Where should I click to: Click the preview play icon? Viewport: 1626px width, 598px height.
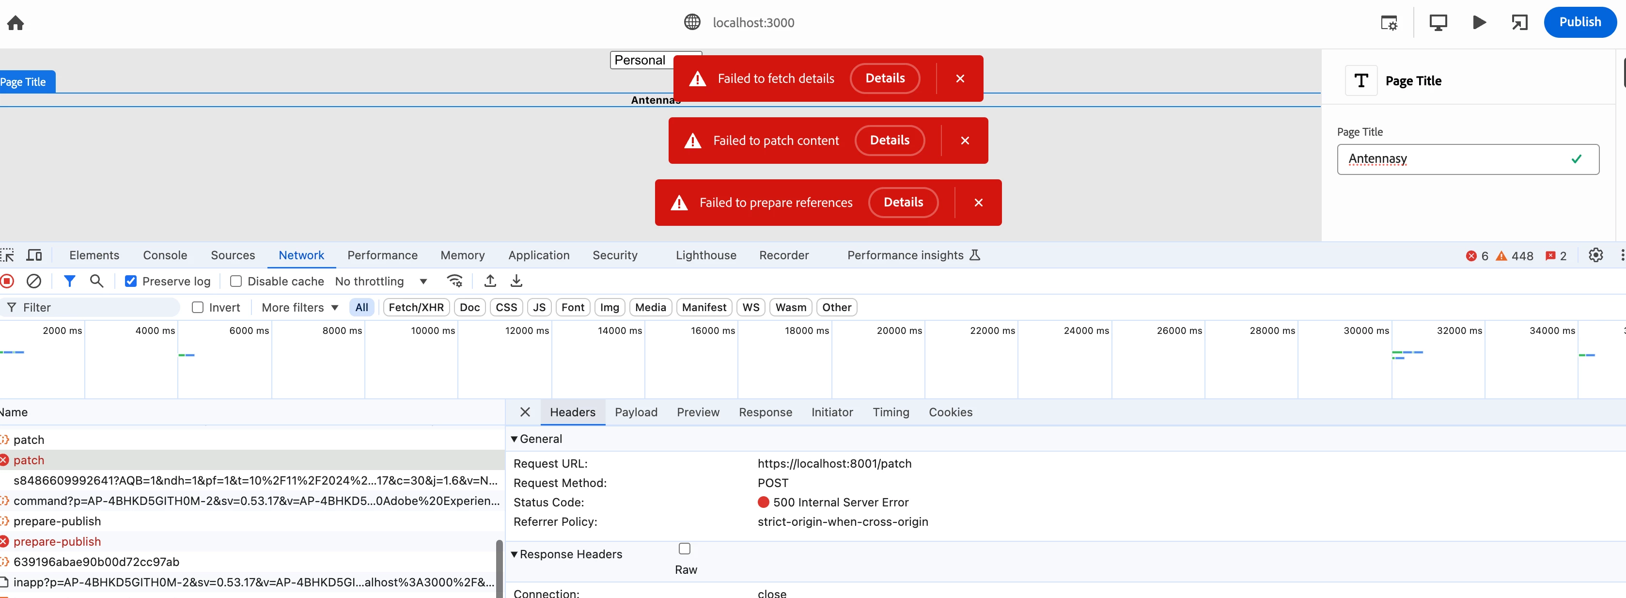click(x=1479, y=23)
